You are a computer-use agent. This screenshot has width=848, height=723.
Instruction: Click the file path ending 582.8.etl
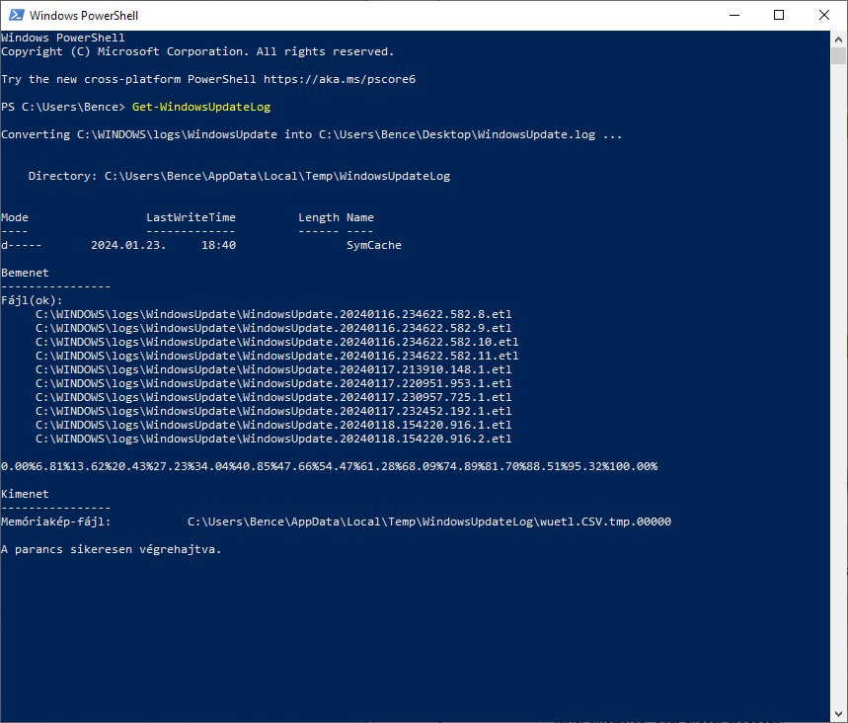273,314
